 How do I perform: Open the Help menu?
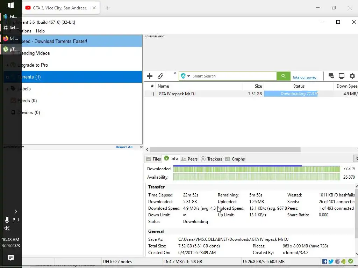tap(40, 31)
